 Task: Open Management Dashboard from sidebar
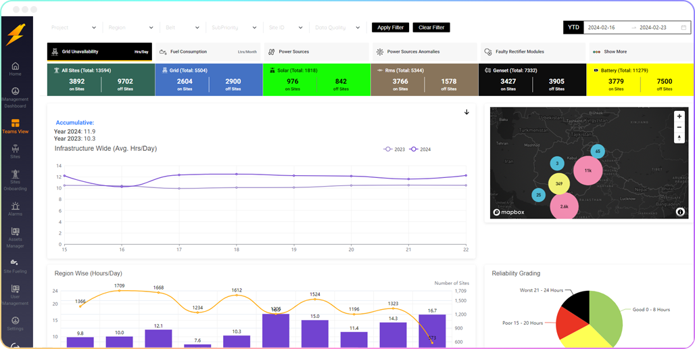15,95
